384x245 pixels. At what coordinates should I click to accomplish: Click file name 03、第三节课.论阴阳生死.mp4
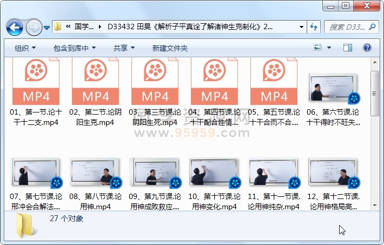coord(155,117)
